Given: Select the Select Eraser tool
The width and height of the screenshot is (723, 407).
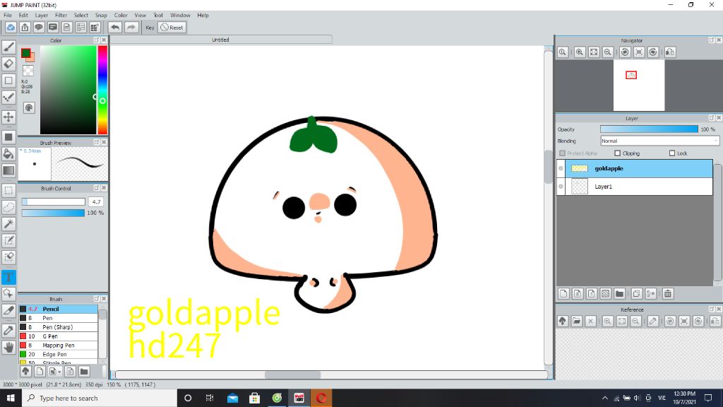Looking at the screenshot, I should click(8, 257).
